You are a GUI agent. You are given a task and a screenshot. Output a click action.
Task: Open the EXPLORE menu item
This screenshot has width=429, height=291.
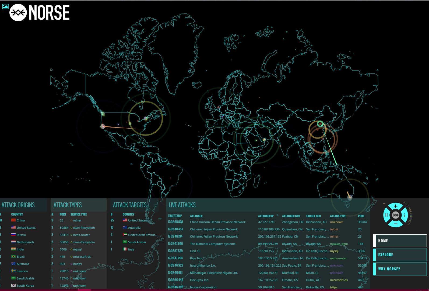(400, 255)
